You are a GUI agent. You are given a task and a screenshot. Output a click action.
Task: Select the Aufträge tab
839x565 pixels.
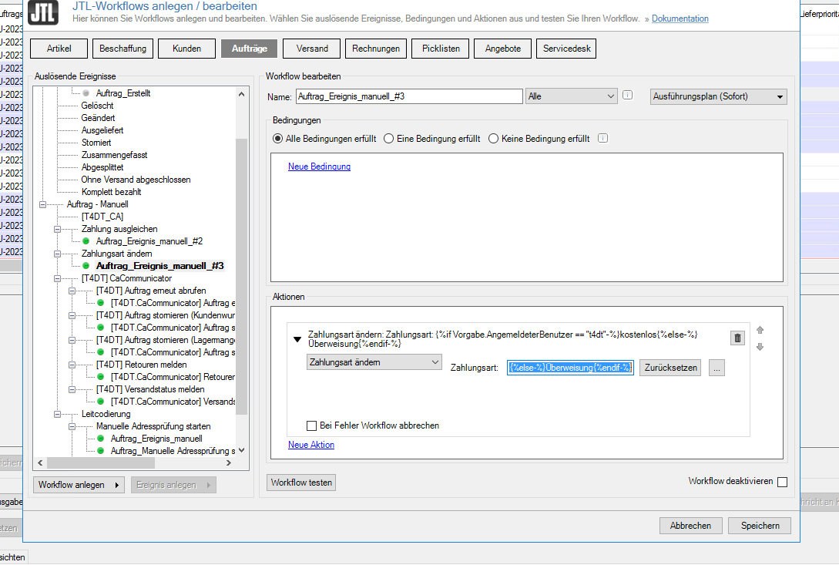point(249,49)
